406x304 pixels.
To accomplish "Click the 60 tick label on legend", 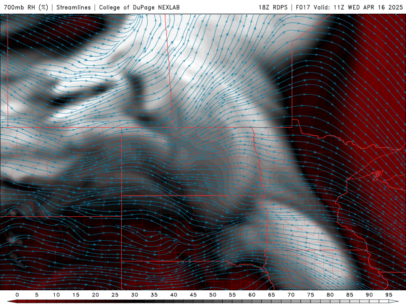I will tap(252, 295).
